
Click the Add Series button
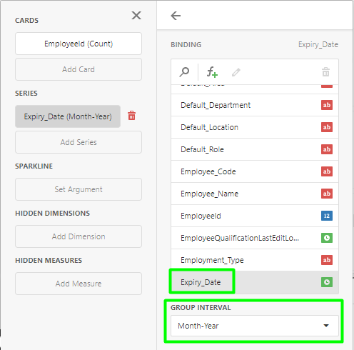pyautogui.click(x=79, y=142)
